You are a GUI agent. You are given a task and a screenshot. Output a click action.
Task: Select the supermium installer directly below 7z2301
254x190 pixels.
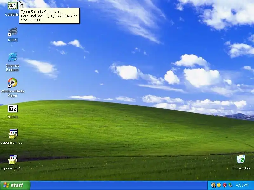pos(12,134)
